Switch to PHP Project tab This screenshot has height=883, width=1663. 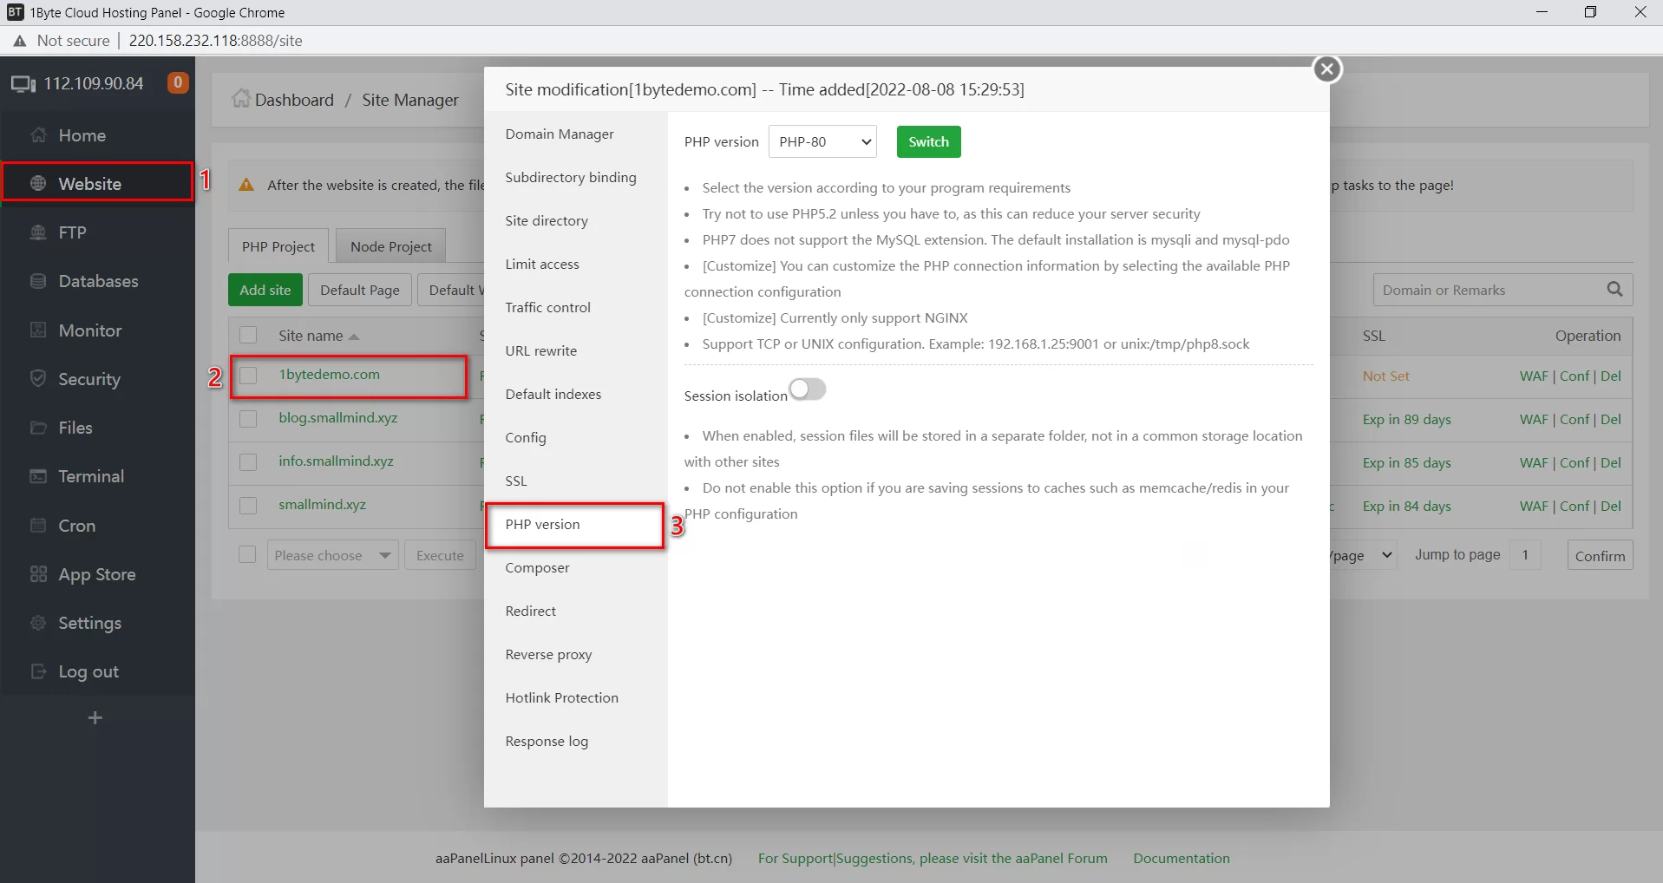point(278,246)
